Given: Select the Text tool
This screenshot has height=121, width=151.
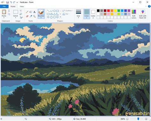Looking at the screenshot, I should tap(34, 12).
